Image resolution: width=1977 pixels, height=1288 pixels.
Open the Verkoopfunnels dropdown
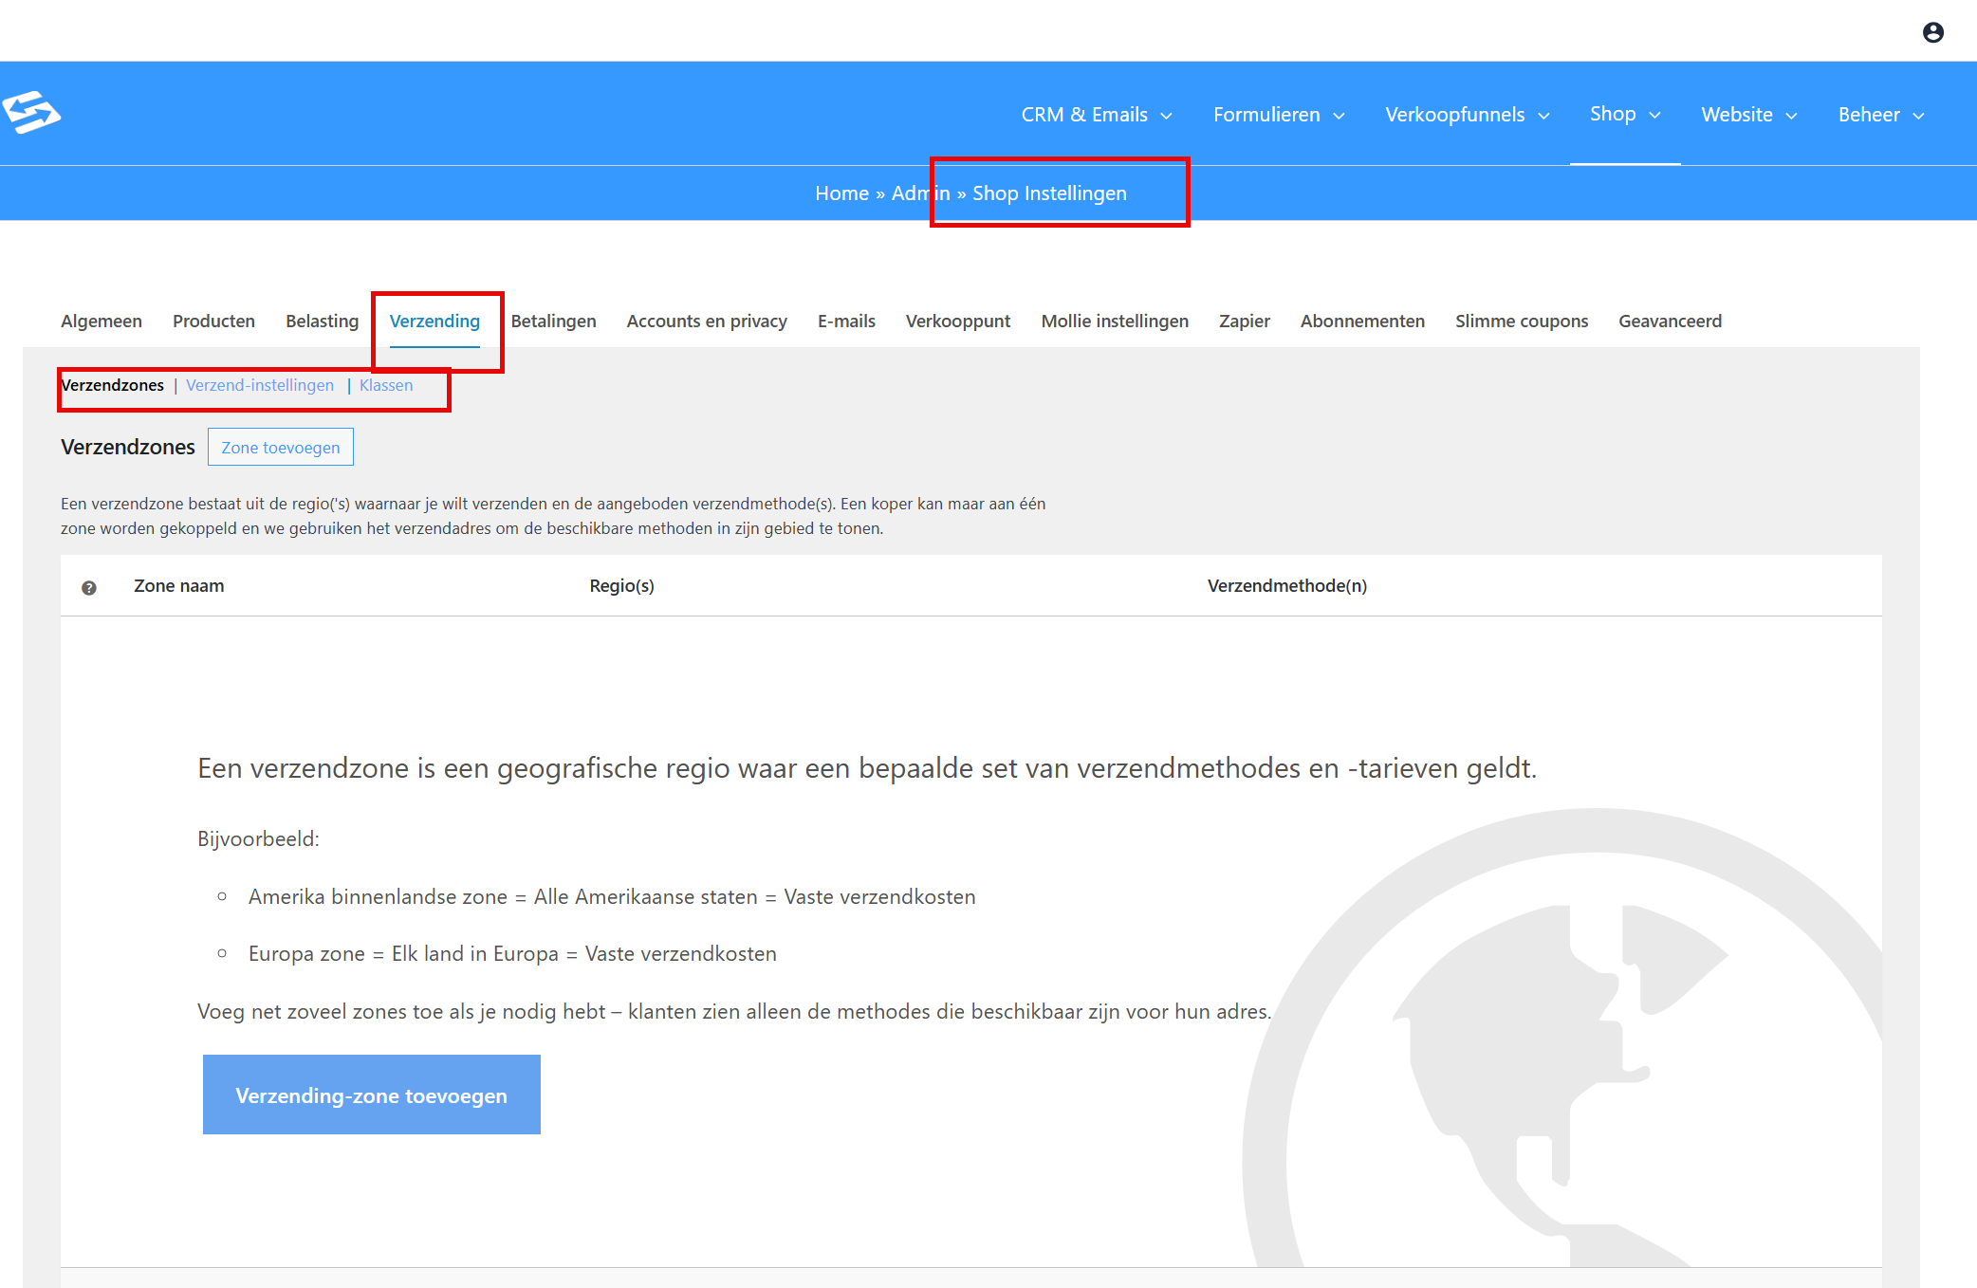click(1468, 115)
